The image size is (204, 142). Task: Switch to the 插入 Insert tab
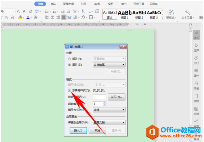coord(53,4)
